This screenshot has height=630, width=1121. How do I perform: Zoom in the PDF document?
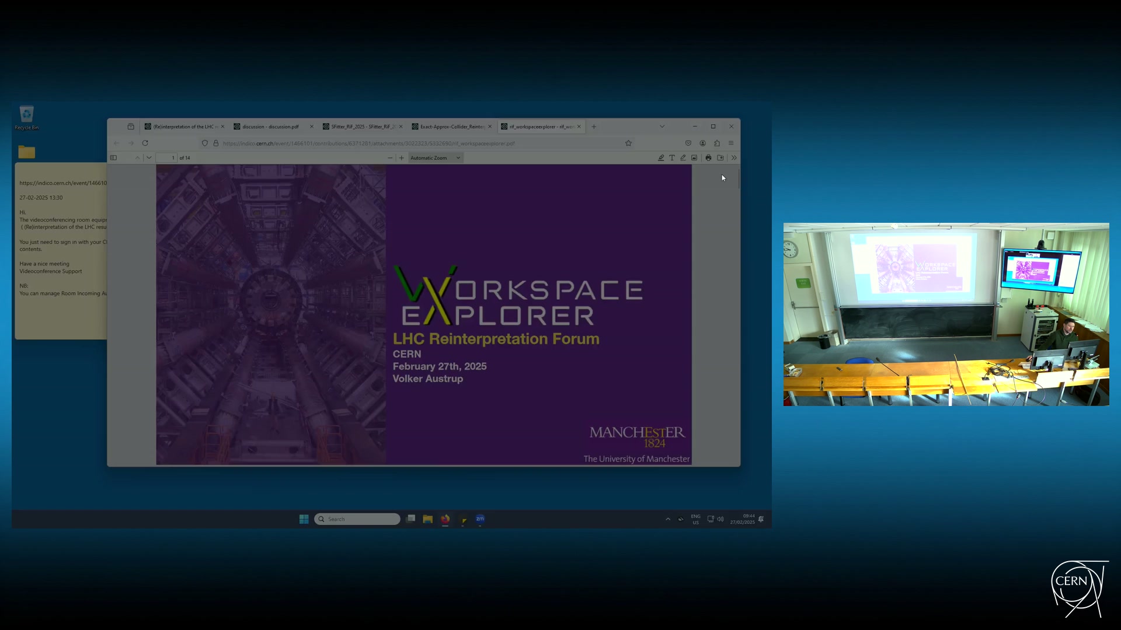402,157
